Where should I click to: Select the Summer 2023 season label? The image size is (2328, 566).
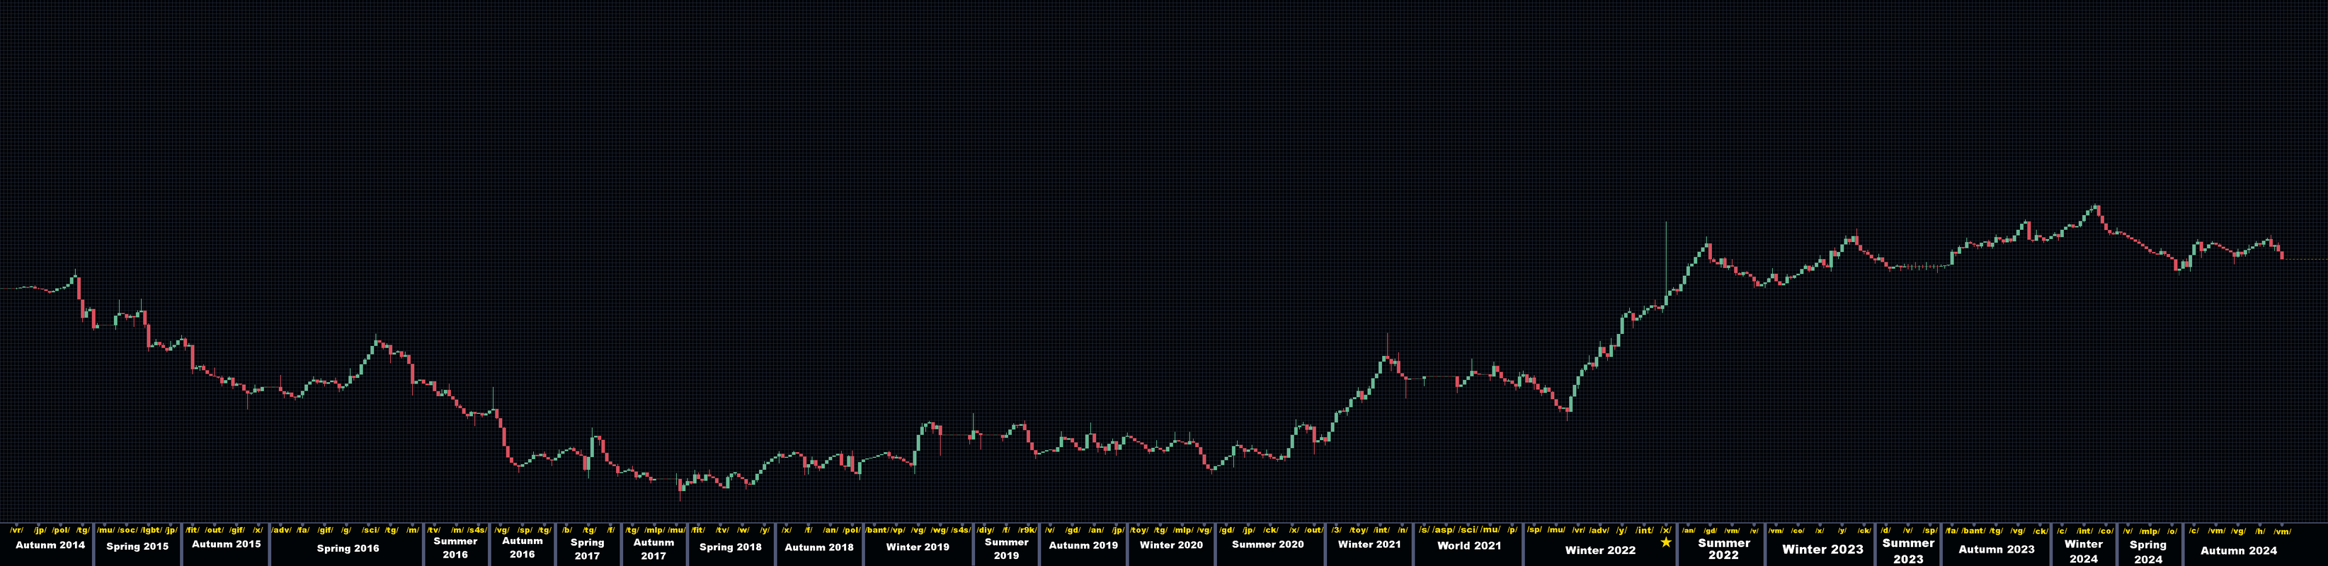click(1909, 550)
